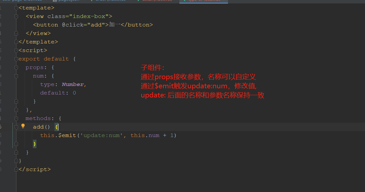Collapse the add() method fold marker
The image size is (365, 192).
(x=16, y=127)
